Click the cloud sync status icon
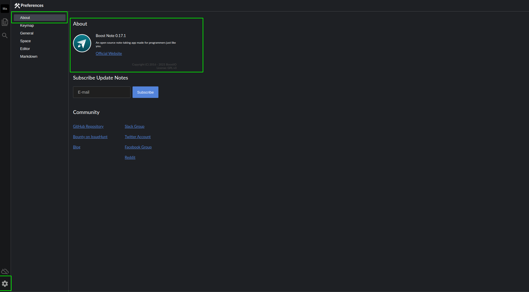 point(5,271)
